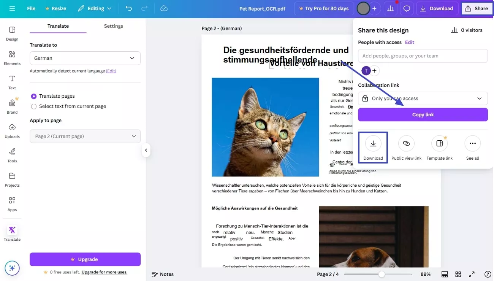Open the Notes panel
Viewport: 494px width, 281px height.
click(x=163, y=274)
